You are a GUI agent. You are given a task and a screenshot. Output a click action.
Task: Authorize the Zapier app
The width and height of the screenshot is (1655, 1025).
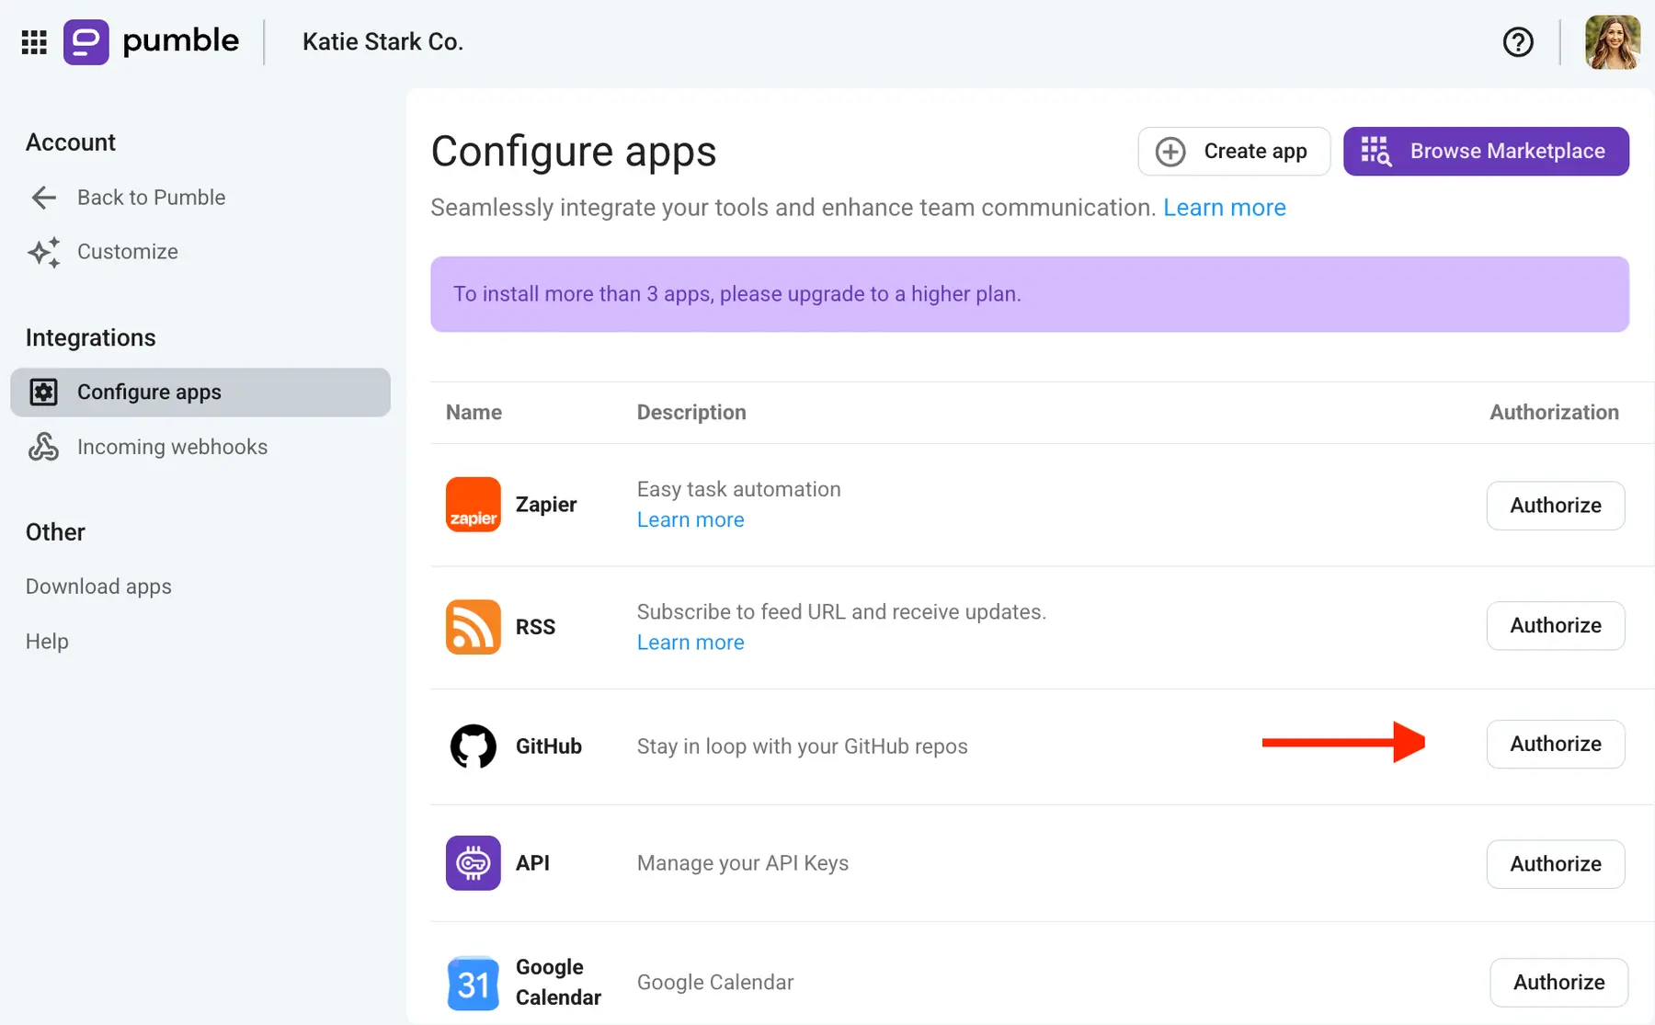coord(1556,506)
